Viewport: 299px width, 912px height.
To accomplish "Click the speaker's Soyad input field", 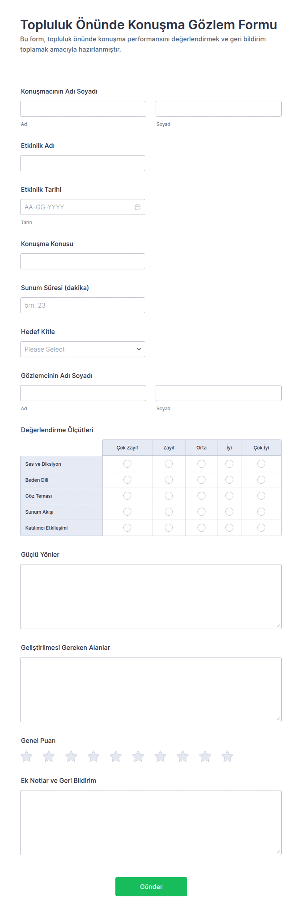I will (x=218, y=109).
